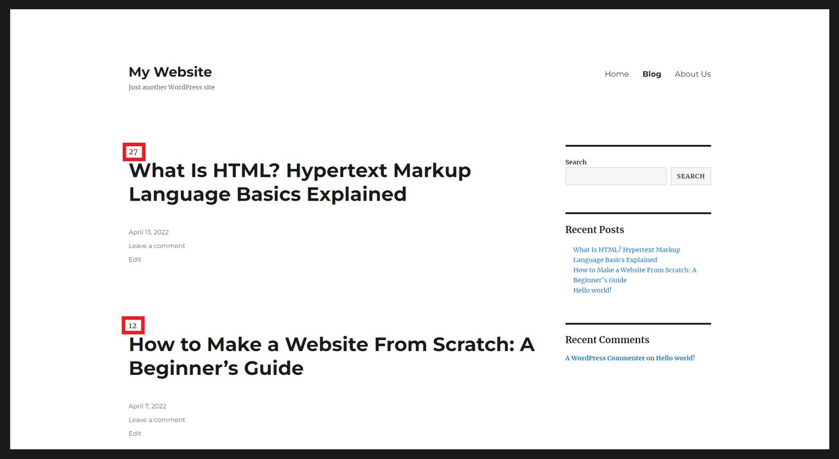Open A WordPress Commenter's profile link

pos(604,358)
